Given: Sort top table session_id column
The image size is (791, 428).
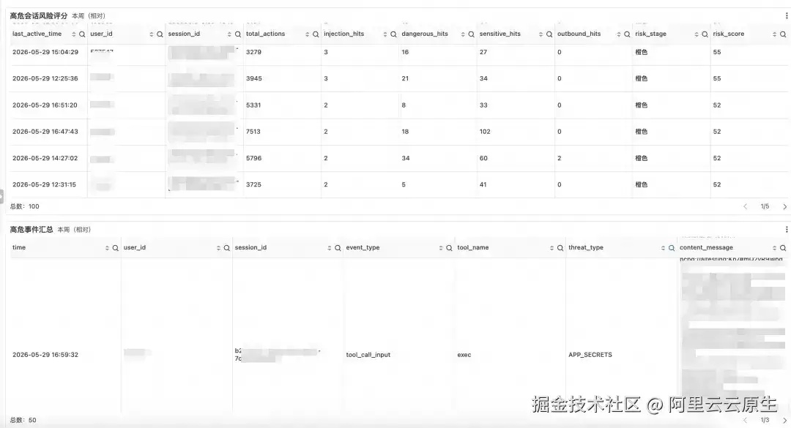Looking at the screenshot, I should (x=229, y=34).
